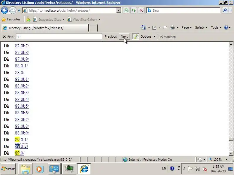
Task: Open the 88.0.1/ directory link
Action: 21,66
